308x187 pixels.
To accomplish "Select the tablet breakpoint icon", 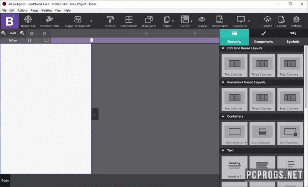I will click(x=38, y=40).
